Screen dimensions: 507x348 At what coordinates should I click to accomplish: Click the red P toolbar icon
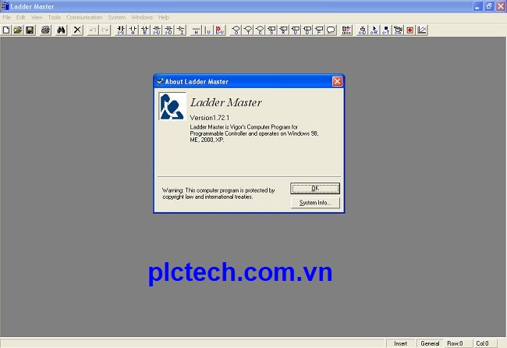pyautogui.click(x=220, y=30)
